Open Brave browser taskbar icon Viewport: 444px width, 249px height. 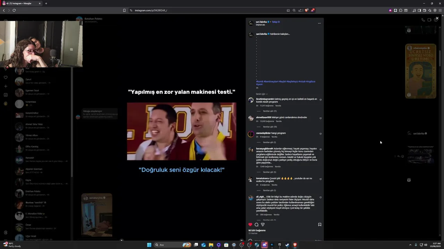pyautogui.click(x=295, y=245)
